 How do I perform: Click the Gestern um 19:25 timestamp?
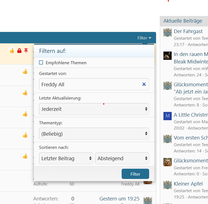pos(119,199)
